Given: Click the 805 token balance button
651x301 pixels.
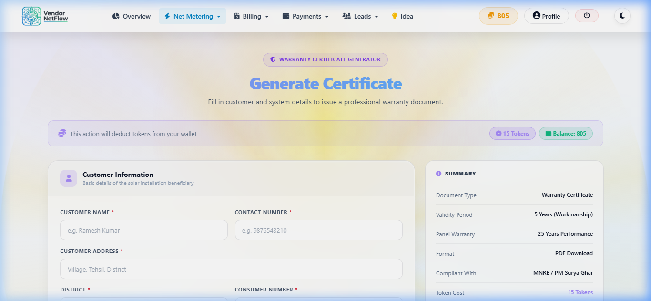Looking at the screenshot, I should point(498,16).
